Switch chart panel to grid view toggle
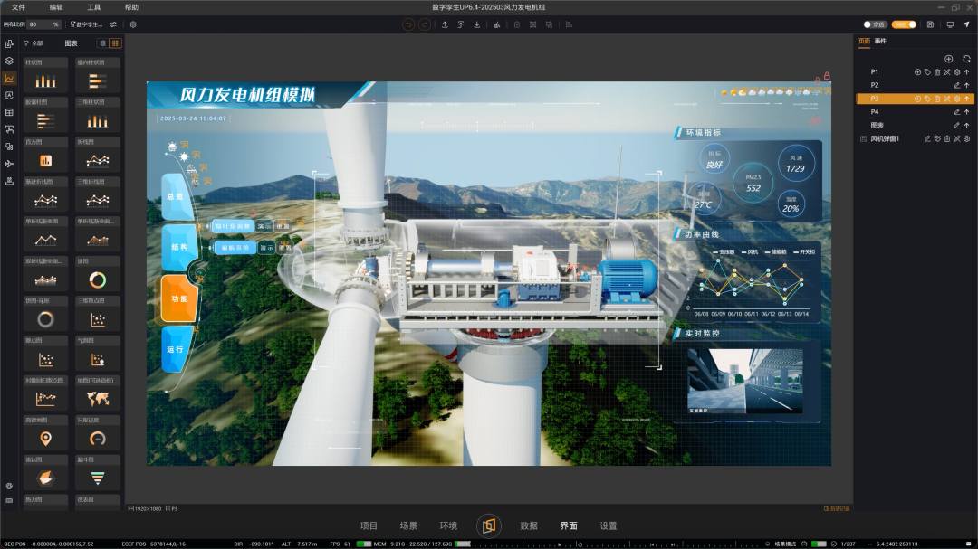This screenshot has width=978, height=549. click(116, 43)
